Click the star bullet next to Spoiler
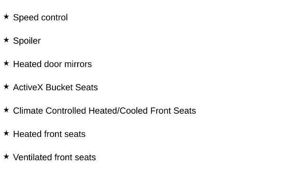This screenshot has width=303, height=170. click(x=6, y=40)
